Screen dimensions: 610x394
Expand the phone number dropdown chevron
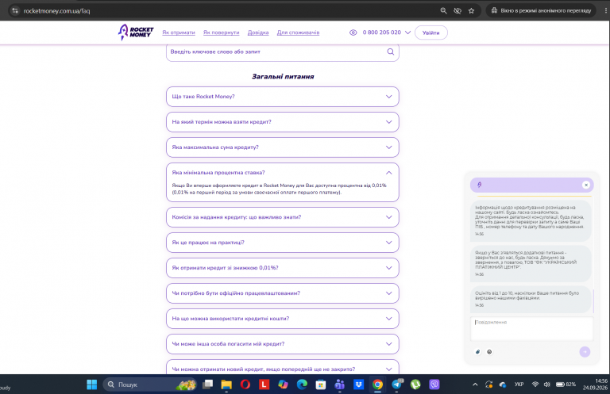click(x=407, y=33)
